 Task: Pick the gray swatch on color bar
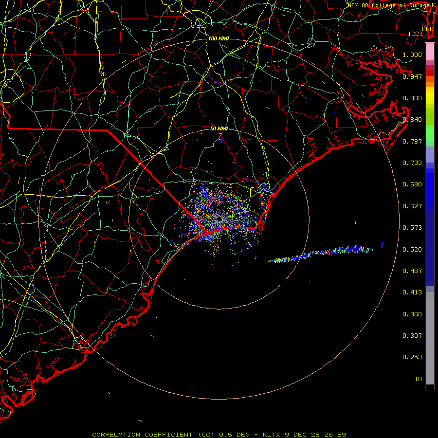[x=430, y=338]
